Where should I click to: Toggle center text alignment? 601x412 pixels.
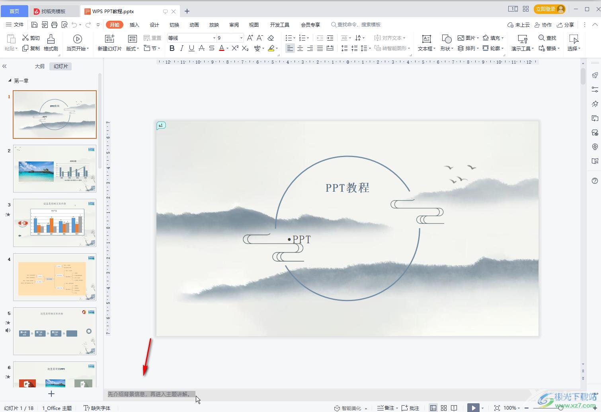point(300,48)
